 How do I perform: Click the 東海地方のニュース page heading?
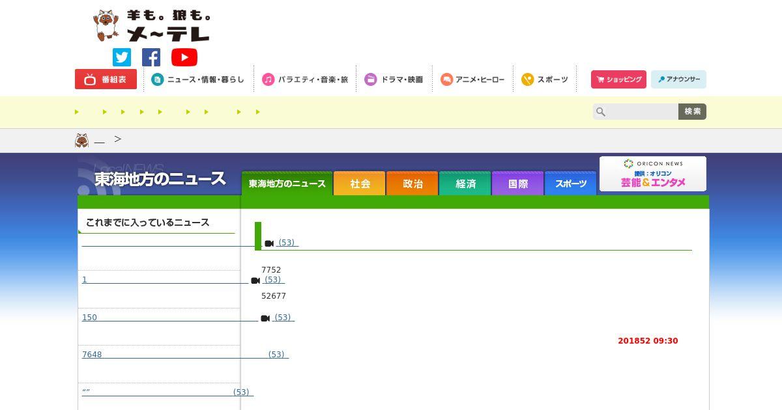click(160, 179)
